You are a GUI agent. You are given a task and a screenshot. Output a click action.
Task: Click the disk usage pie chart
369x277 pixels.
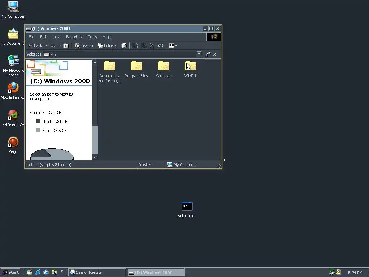tap(52, 154)
